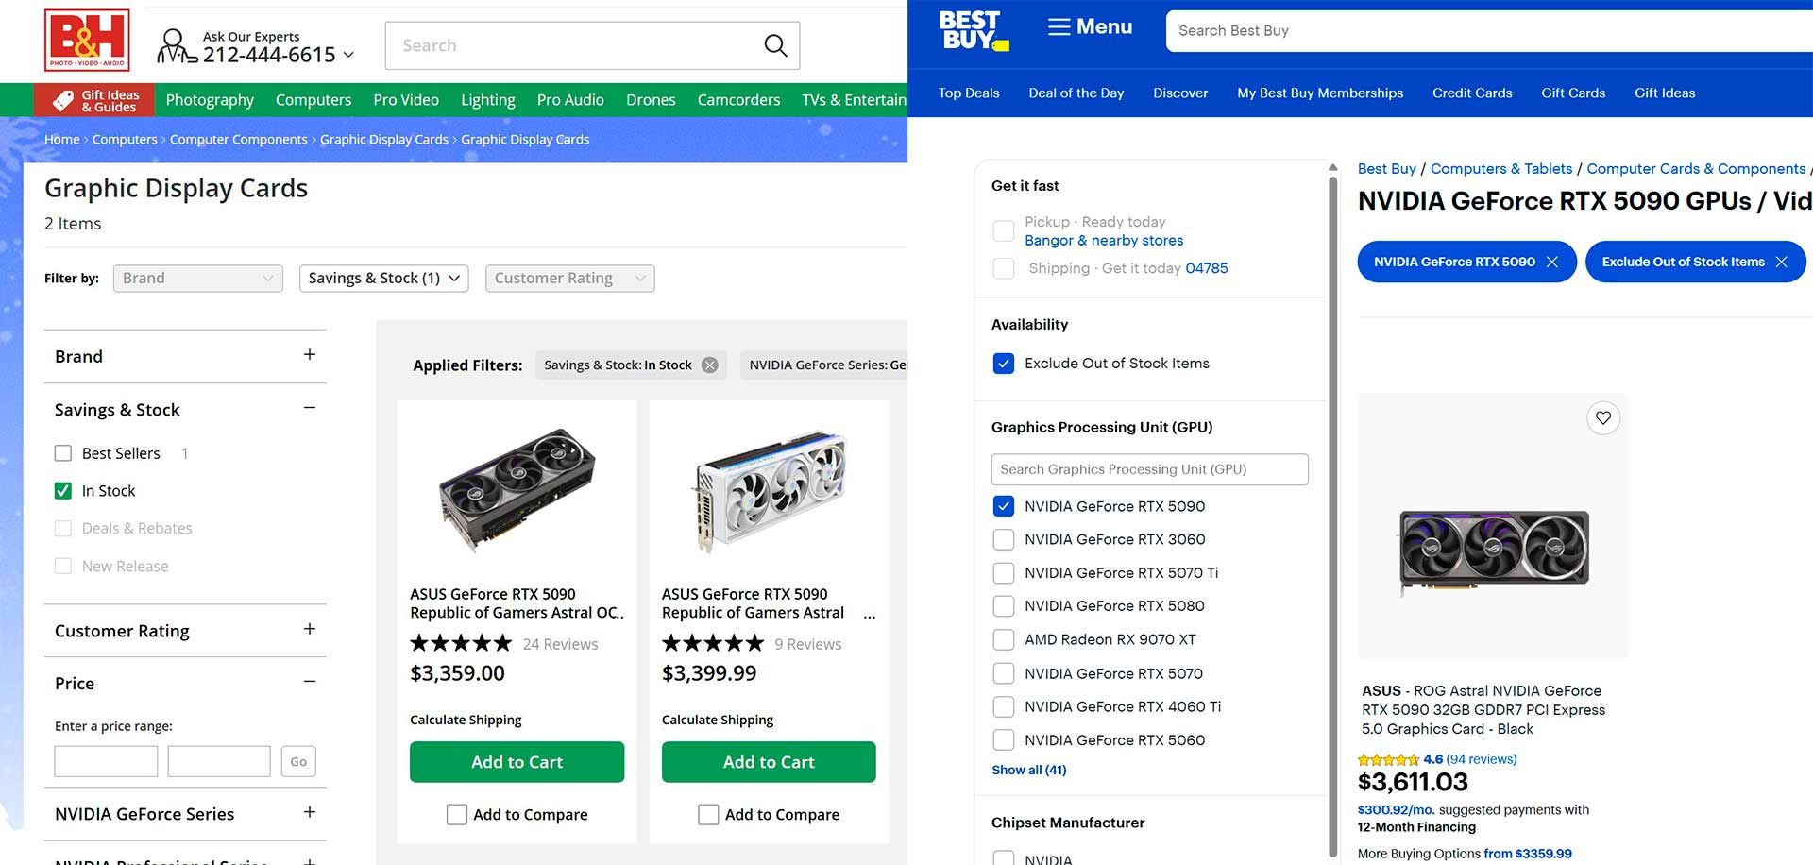Open the Pro Video menu
This screenshot has height=865, width=1813.
pos(406,100)
